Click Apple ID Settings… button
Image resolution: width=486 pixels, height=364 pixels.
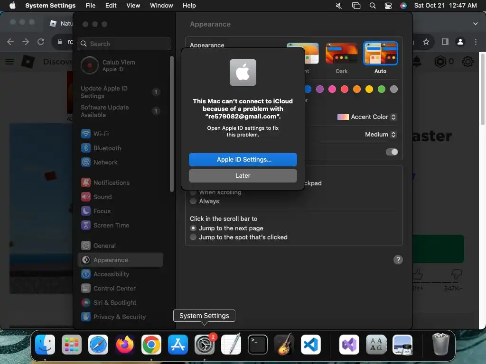(243, 159)
